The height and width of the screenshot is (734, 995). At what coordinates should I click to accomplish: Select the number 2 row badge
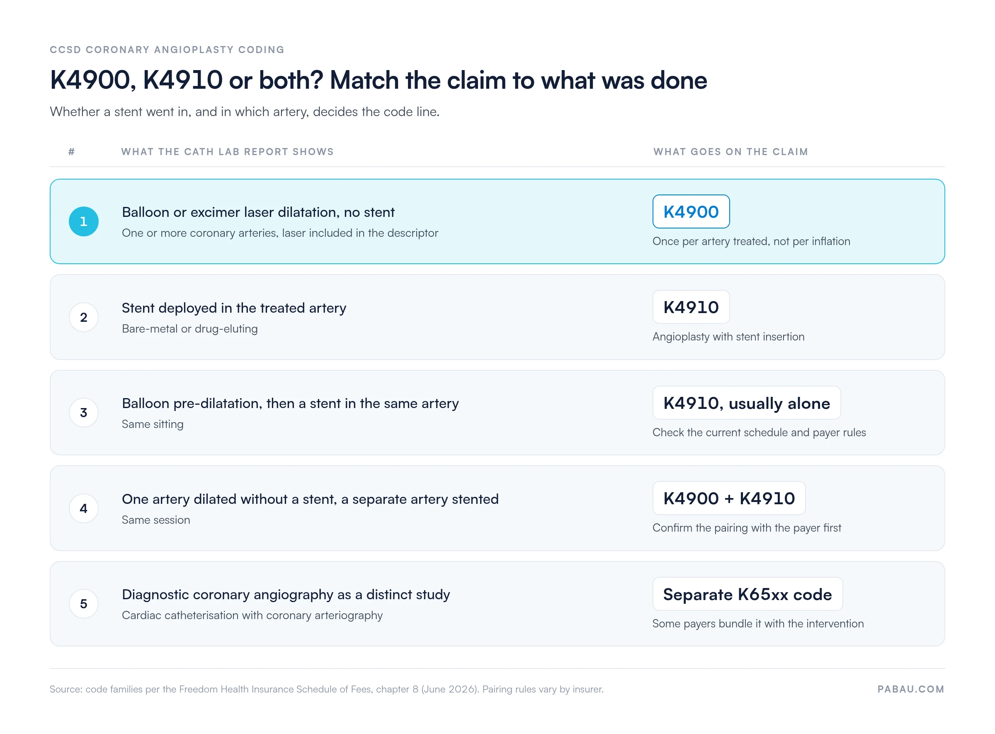[83, 317]
